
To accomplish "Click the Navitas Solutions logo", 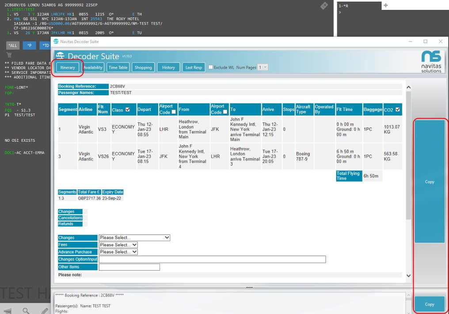I will point(431,62).
